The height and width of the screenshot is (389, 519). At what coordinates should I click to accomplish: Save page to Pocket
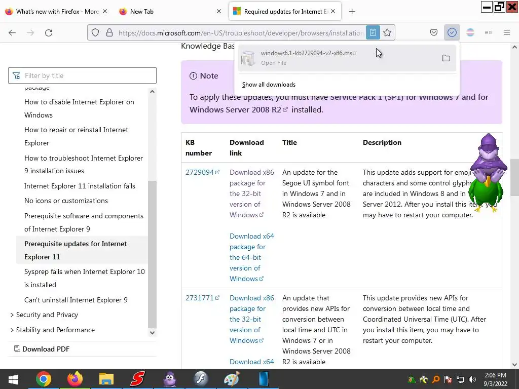pyautogui.click(x=434, y=33)
